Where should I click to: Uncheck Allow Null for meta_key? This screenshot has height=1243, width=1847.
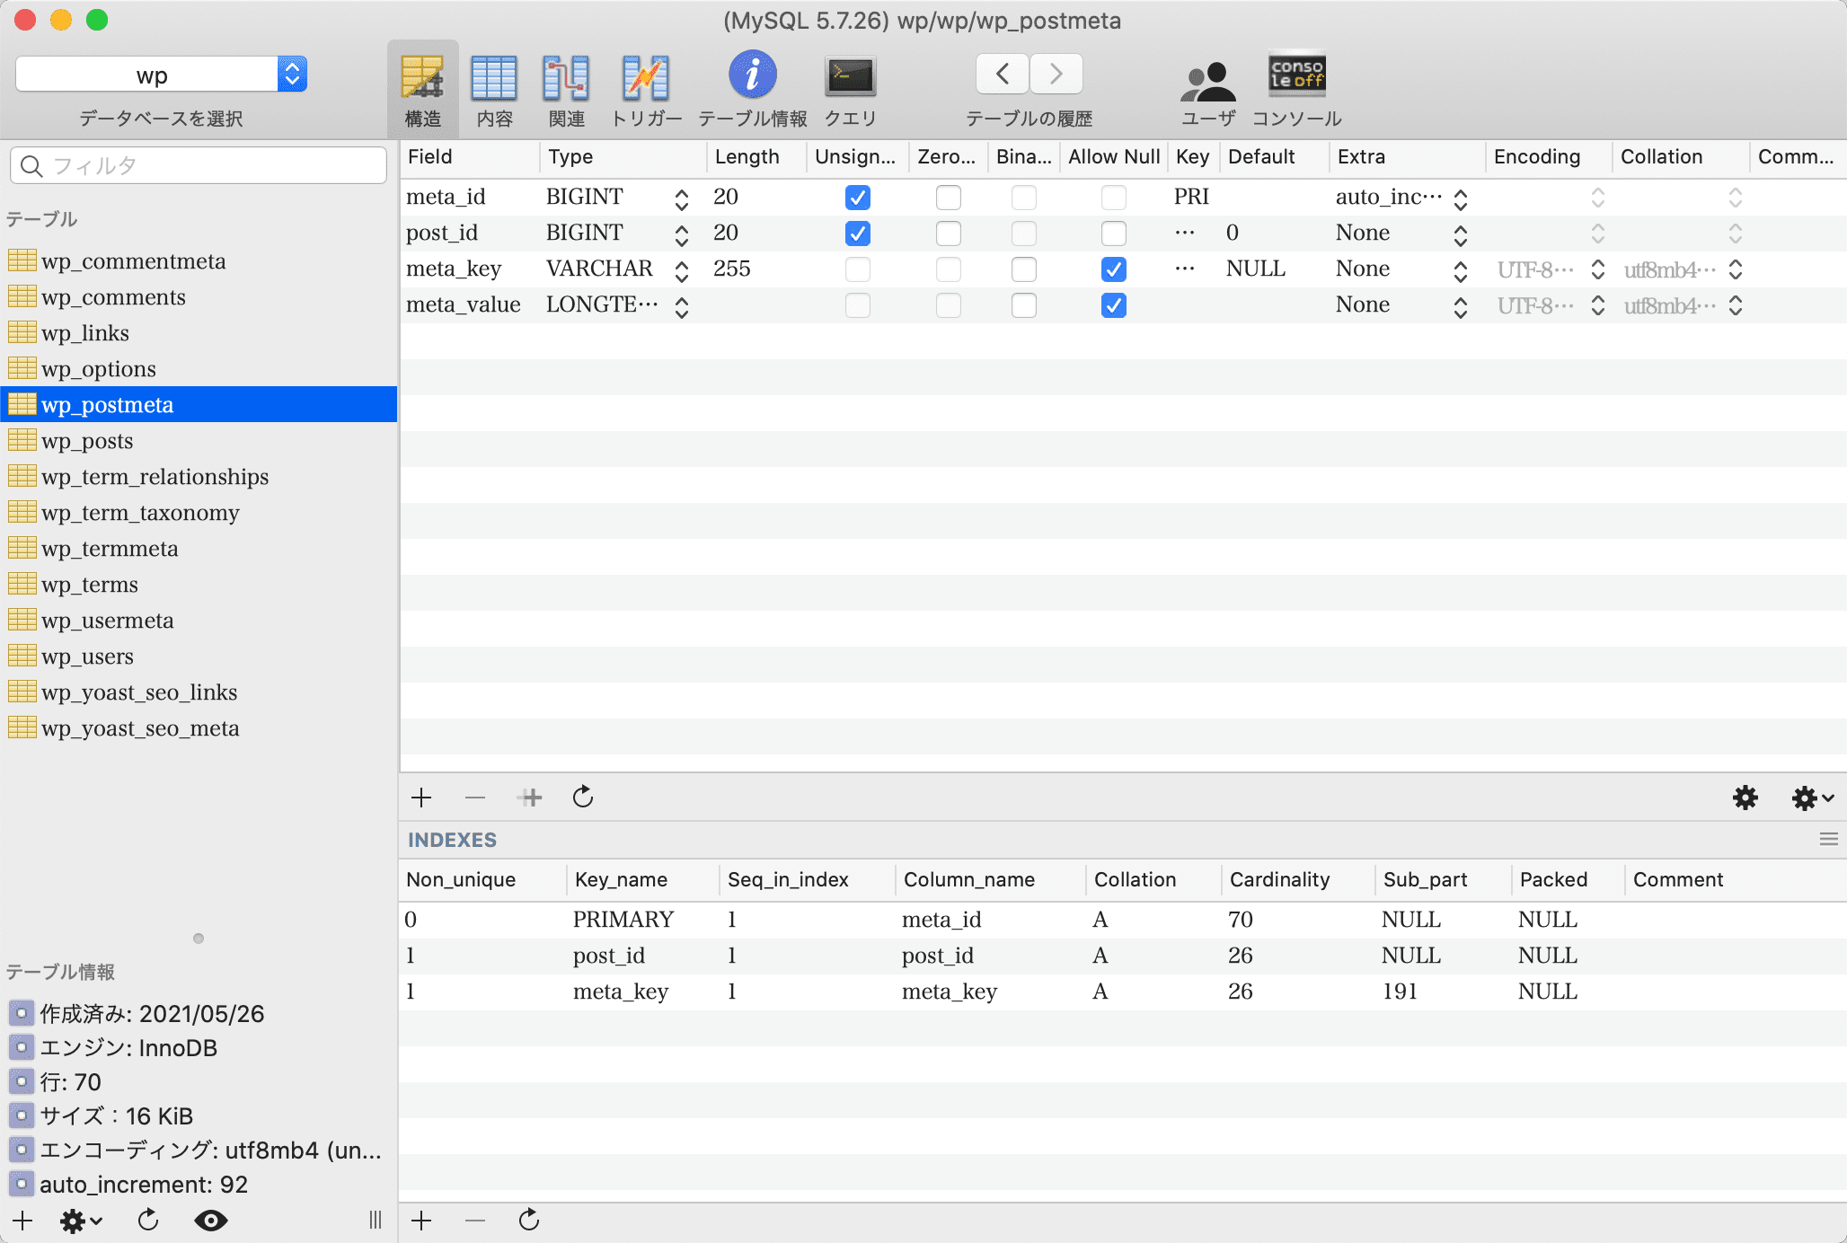1113,269
